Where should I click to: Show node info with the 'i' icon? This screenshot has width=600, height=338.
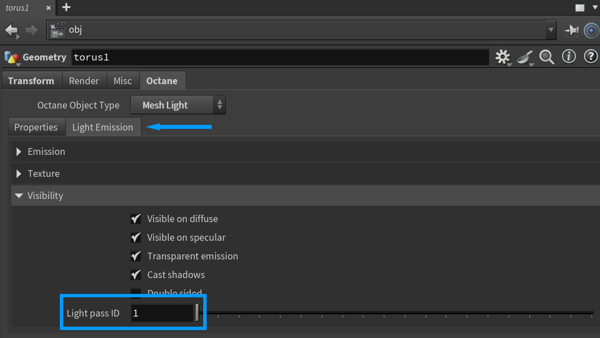click(x=569, y=57)
